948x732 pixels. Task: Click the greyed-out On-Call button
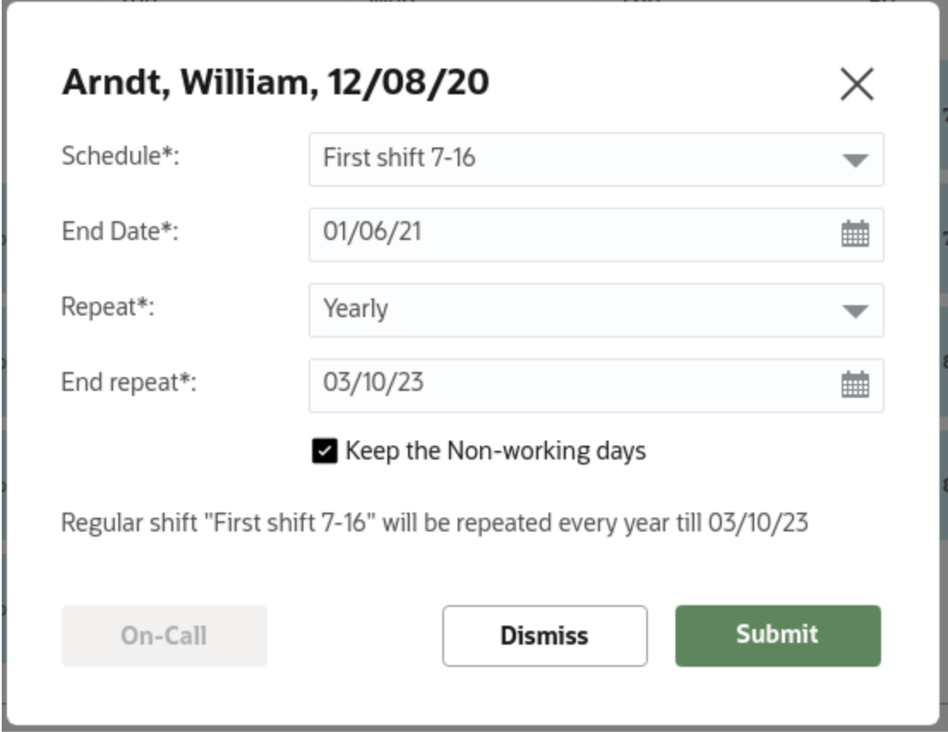click(x=164, y=635)
